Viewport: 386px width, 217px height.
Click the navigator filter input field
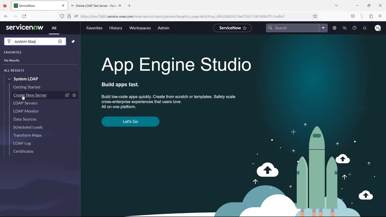pos(35,42)
